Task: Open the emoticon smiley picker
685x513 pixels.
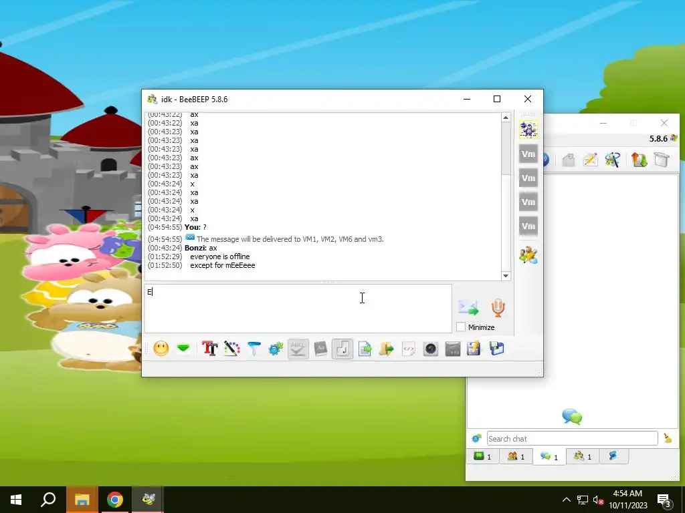Action: 161,349
